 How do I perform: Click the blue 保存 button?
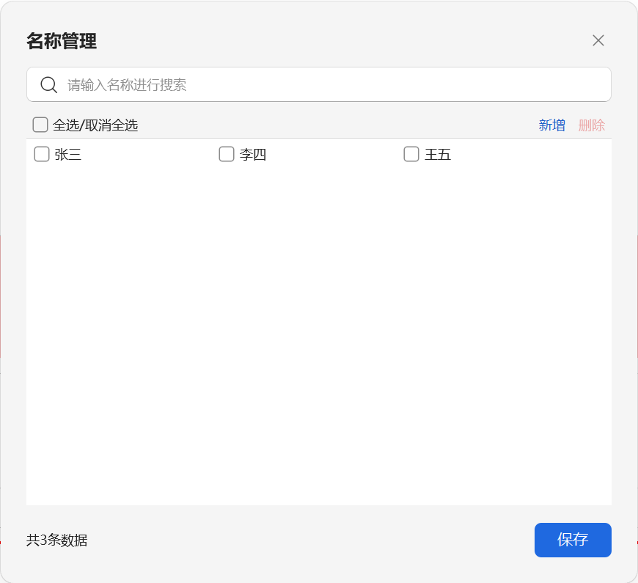573,540
